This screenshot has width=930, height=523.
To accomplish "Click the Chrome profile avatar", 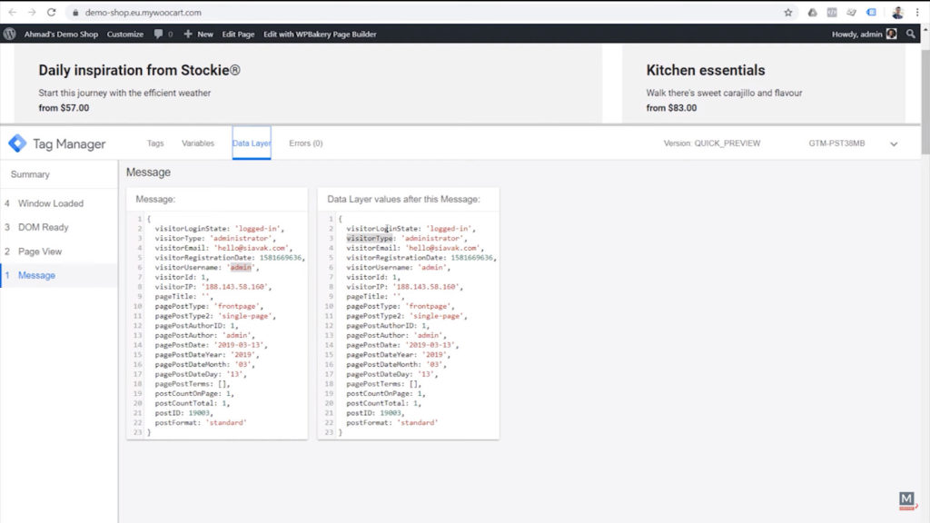I will click(x=897, y=13).
